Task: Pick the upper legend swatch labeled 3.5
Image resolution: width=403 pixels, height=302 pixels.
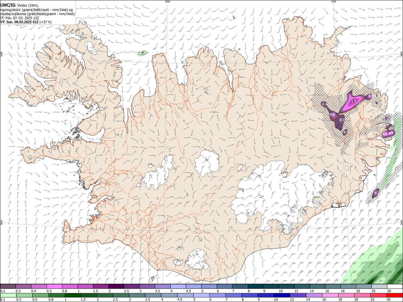Action: click(162, 287)
